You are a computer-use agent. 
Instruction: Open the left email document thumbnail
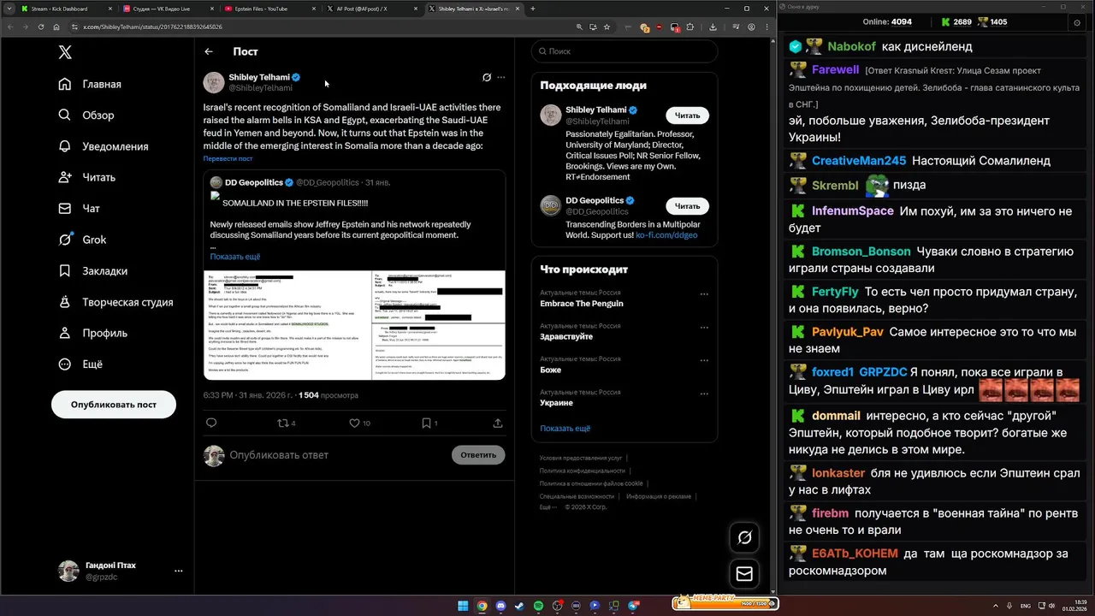(x=287, y=324)
